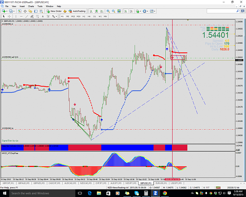The width and height of the screenshot is (246, 197).
Task: Select the crosshair tool
Action: (9, 16)
